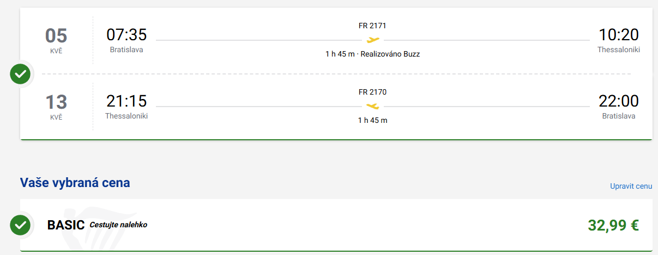Click the green checkmark beside the flights card

coord(20,74)
